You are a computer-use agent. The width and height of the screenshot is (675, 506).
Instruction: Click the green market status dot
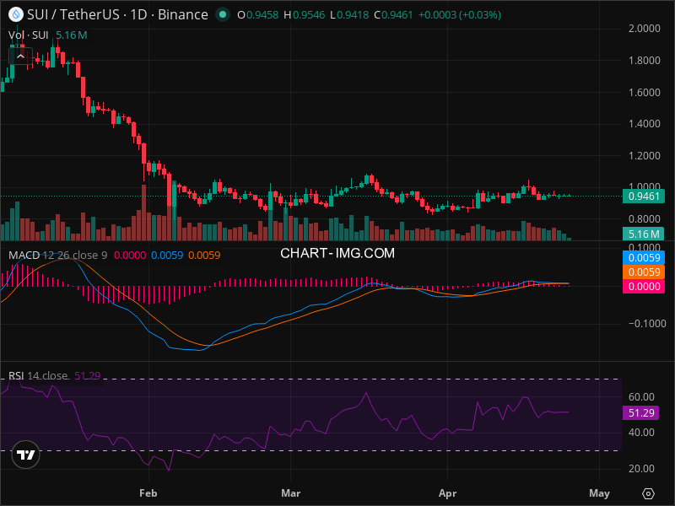223,14
